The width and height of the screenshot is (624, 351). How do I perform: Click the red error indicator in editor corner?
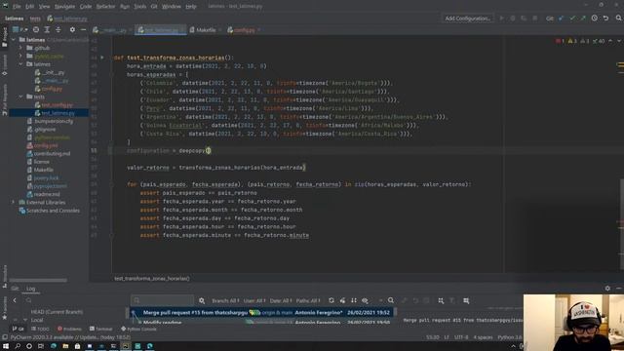point(560,41)
